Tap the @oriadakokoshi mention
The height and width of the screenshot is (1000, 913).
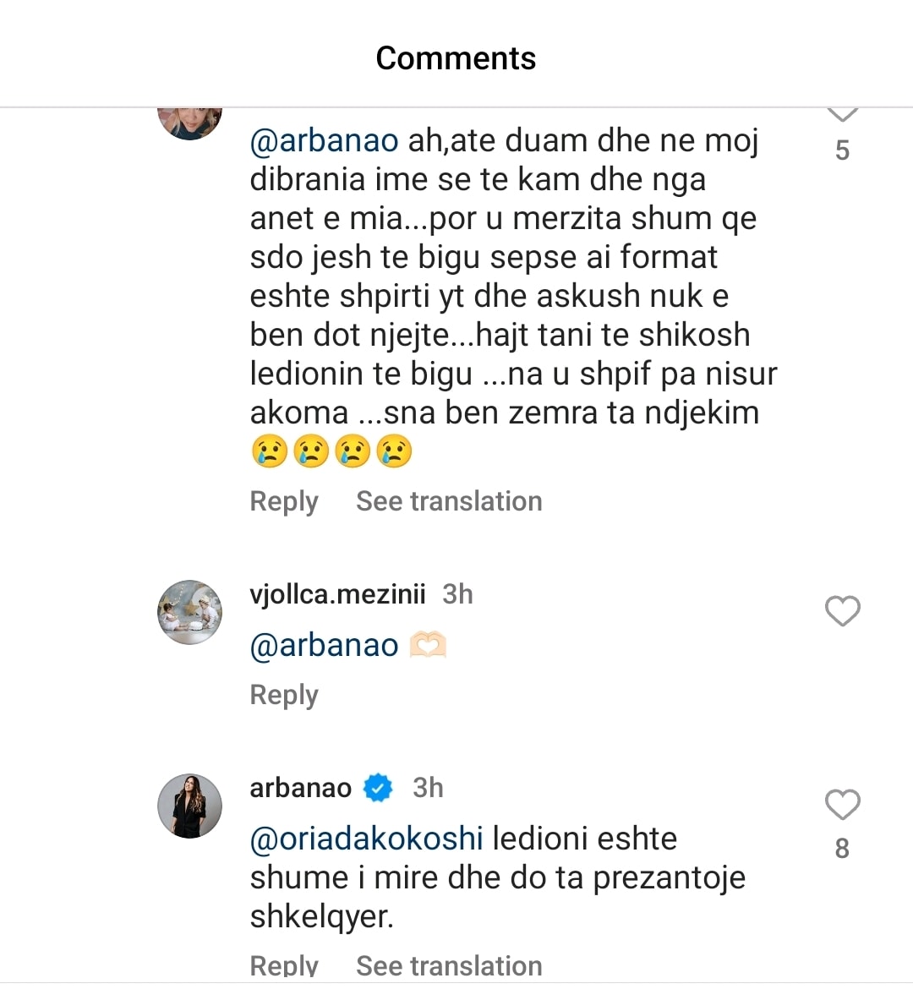(x=366, y=839)
